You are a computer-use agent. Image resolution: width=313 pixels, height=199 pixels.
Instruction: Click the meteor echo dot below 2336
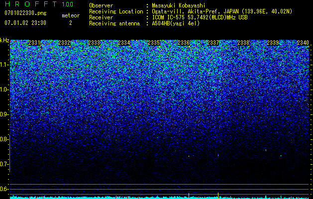[x=189, y=156]
